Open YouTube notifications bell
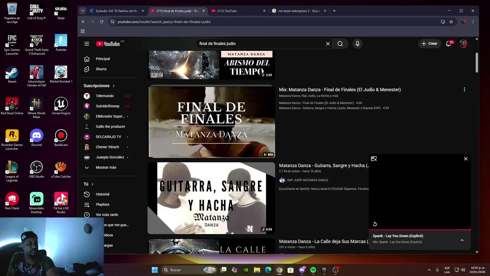Screen dimensions: 490x276 click(449, 44)
